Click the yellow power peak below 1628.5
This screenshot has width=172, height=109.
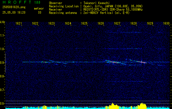[142, 106]
